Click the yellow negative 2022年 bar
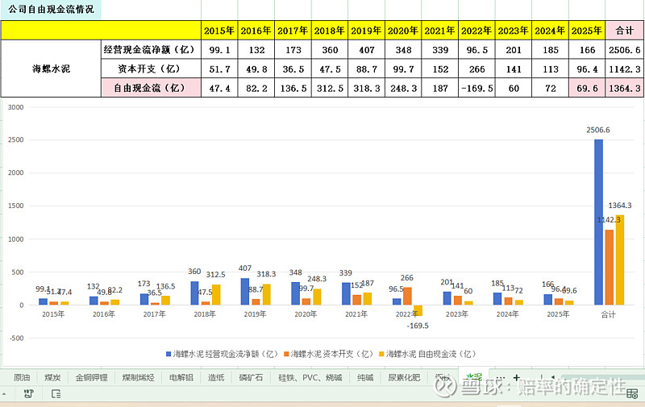This screenshot has width=645, height=407. coord(418,310)
